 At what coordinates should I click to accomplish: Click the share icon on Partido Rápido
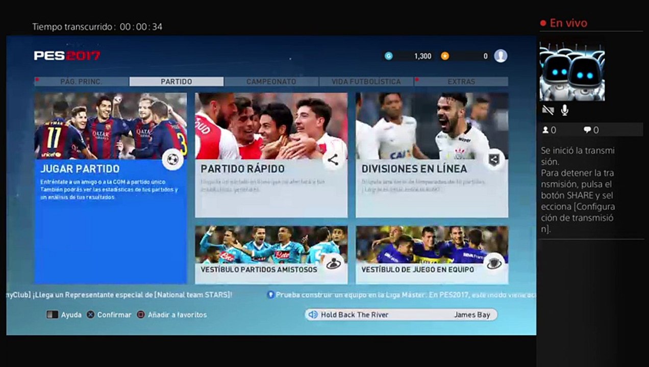(x=333, y=160)
